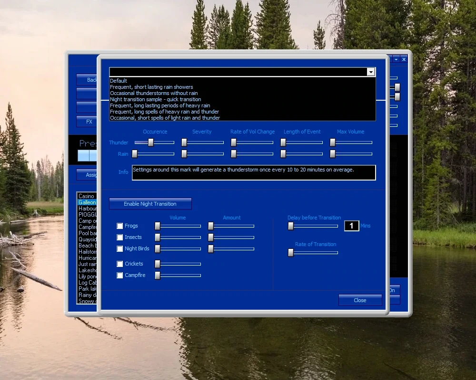476x380 pixels.
Task: Click the delay minutes value box
Action: click(x=352, y=226)
